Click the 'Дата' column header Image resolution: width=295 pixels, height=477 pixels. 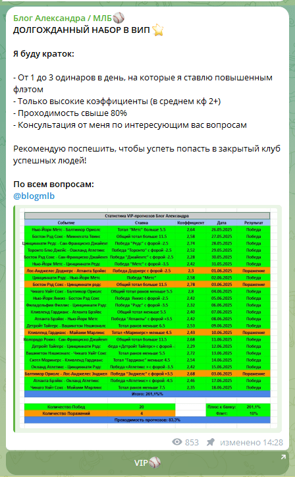[x=222, y=223]
